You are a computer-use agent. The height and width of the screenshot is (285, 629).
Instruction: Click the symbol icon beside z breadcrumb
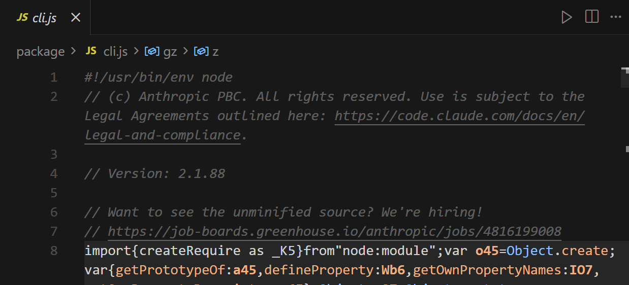pyautogui.click(x=202, y=51)
